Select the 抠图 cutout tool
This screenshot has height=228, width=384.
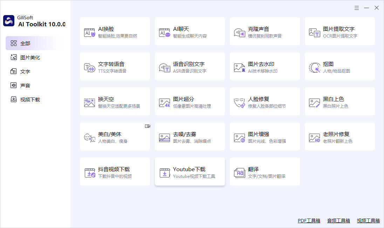[340, 66]
